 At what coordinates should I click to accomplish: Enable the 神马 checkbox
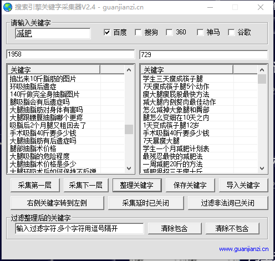click(200, 33)
